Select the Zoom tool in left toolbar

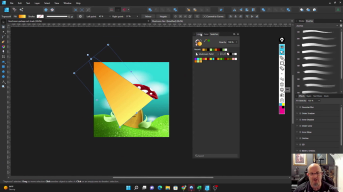3,86
